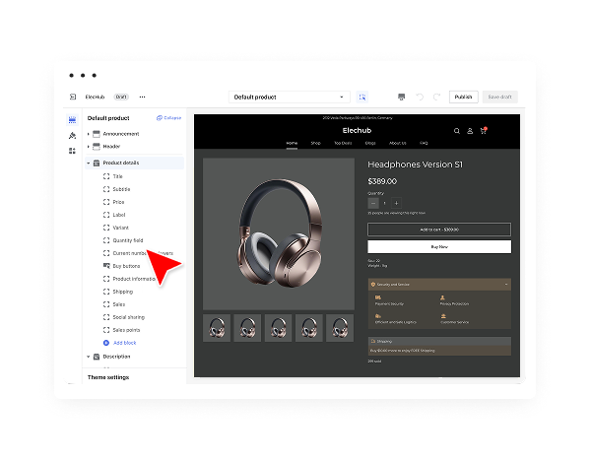591x461 pixels.
Task: Select the Buy buttons block
Action: point(125,266)
